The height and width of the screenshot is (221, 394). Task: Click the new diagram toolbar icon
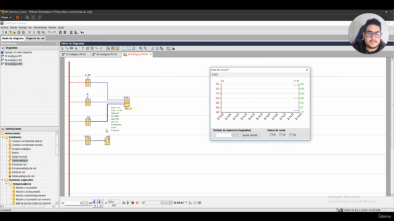(x=2, y=33)
